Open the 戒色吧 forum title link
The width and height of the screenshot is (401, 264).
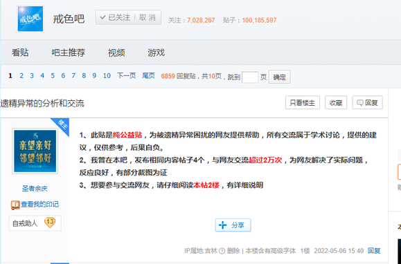click(69, 19)
